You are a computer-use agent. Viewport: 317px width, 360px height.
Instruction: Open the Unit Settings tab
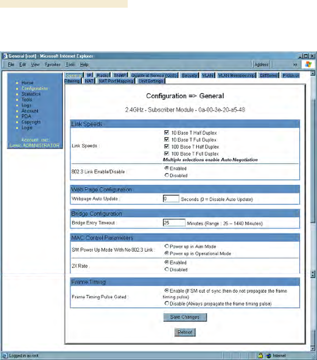click(x=151, y=81)
